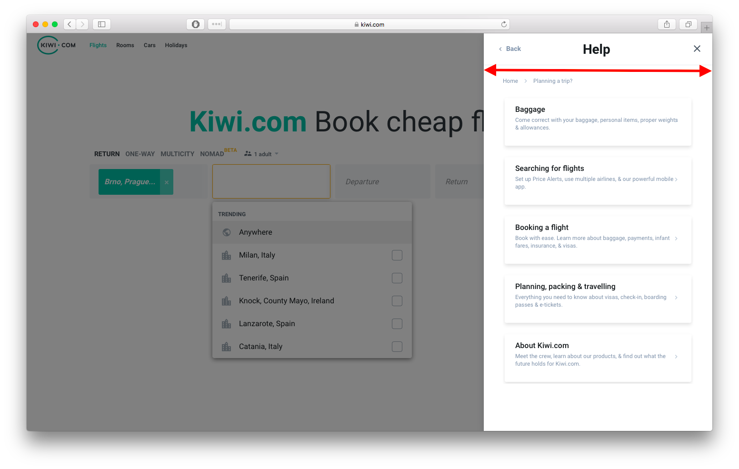Click the Departure date field
Viewport: 739px width, 469px height.
[383, 181]
